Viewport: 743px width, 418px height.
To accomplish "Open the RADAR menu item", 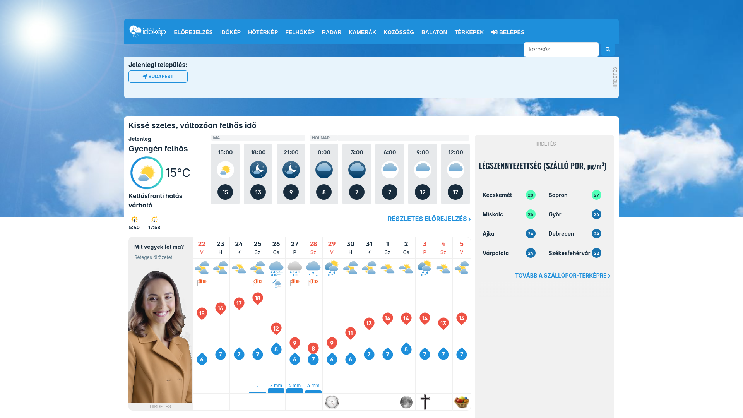I will point(332,32).
